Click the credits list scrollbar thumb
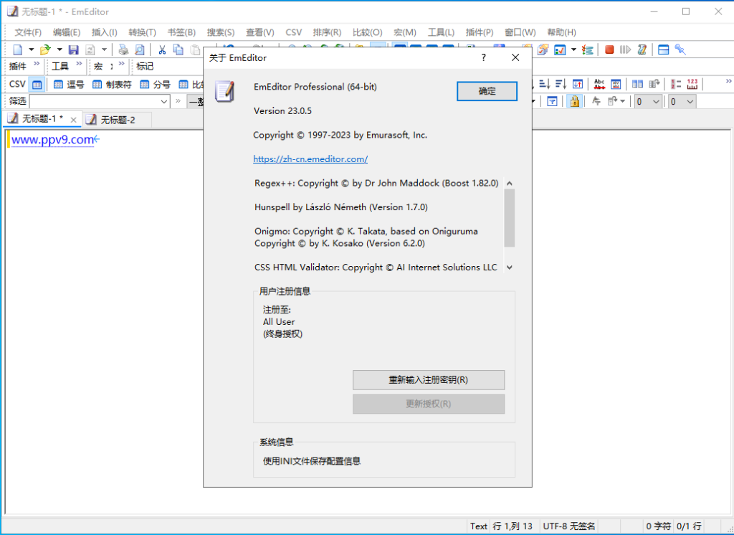 point(510,218)
